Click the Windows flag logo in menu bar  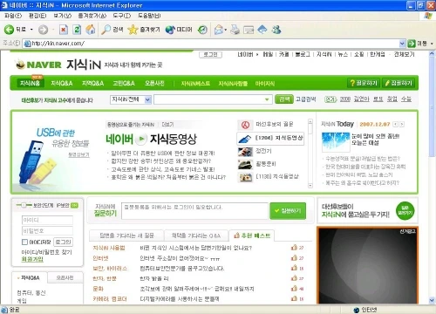click(x=428, y=16)
